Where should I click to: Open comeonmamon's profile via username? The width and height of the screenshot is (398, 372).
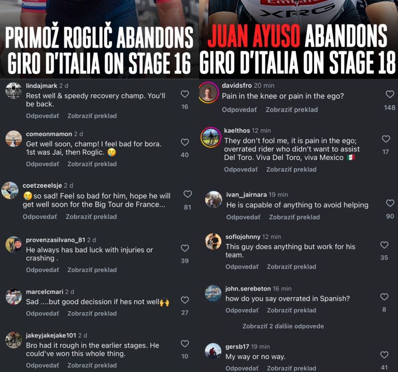tap(49, 134)
